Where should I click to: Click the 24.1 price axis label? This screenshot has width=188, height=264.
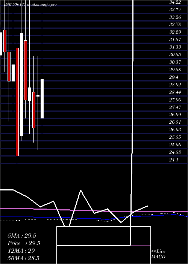[x=174, y=160]
